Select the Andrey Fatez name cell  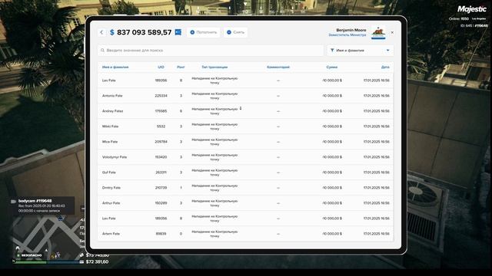113,111
